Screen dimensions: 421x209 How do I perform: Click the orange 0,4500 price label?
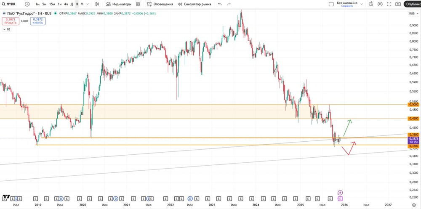(x=413, y=119)
